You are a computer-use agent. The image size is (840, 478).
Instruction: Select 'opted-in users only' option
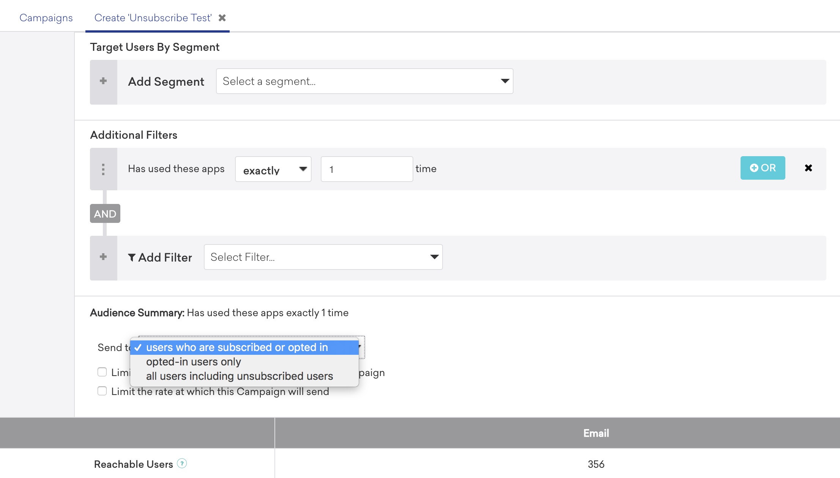[193, 362]
